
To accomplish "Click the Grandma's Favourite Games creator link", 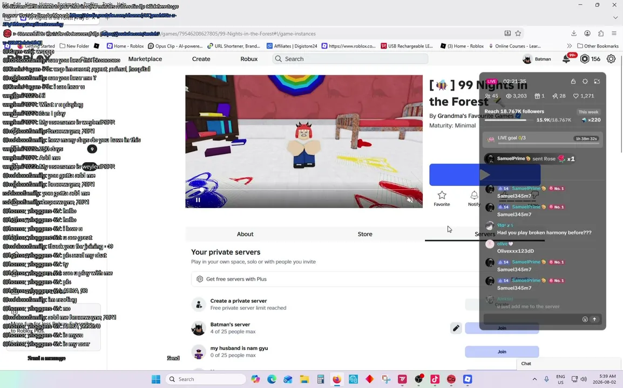I will tap(476, 116).
